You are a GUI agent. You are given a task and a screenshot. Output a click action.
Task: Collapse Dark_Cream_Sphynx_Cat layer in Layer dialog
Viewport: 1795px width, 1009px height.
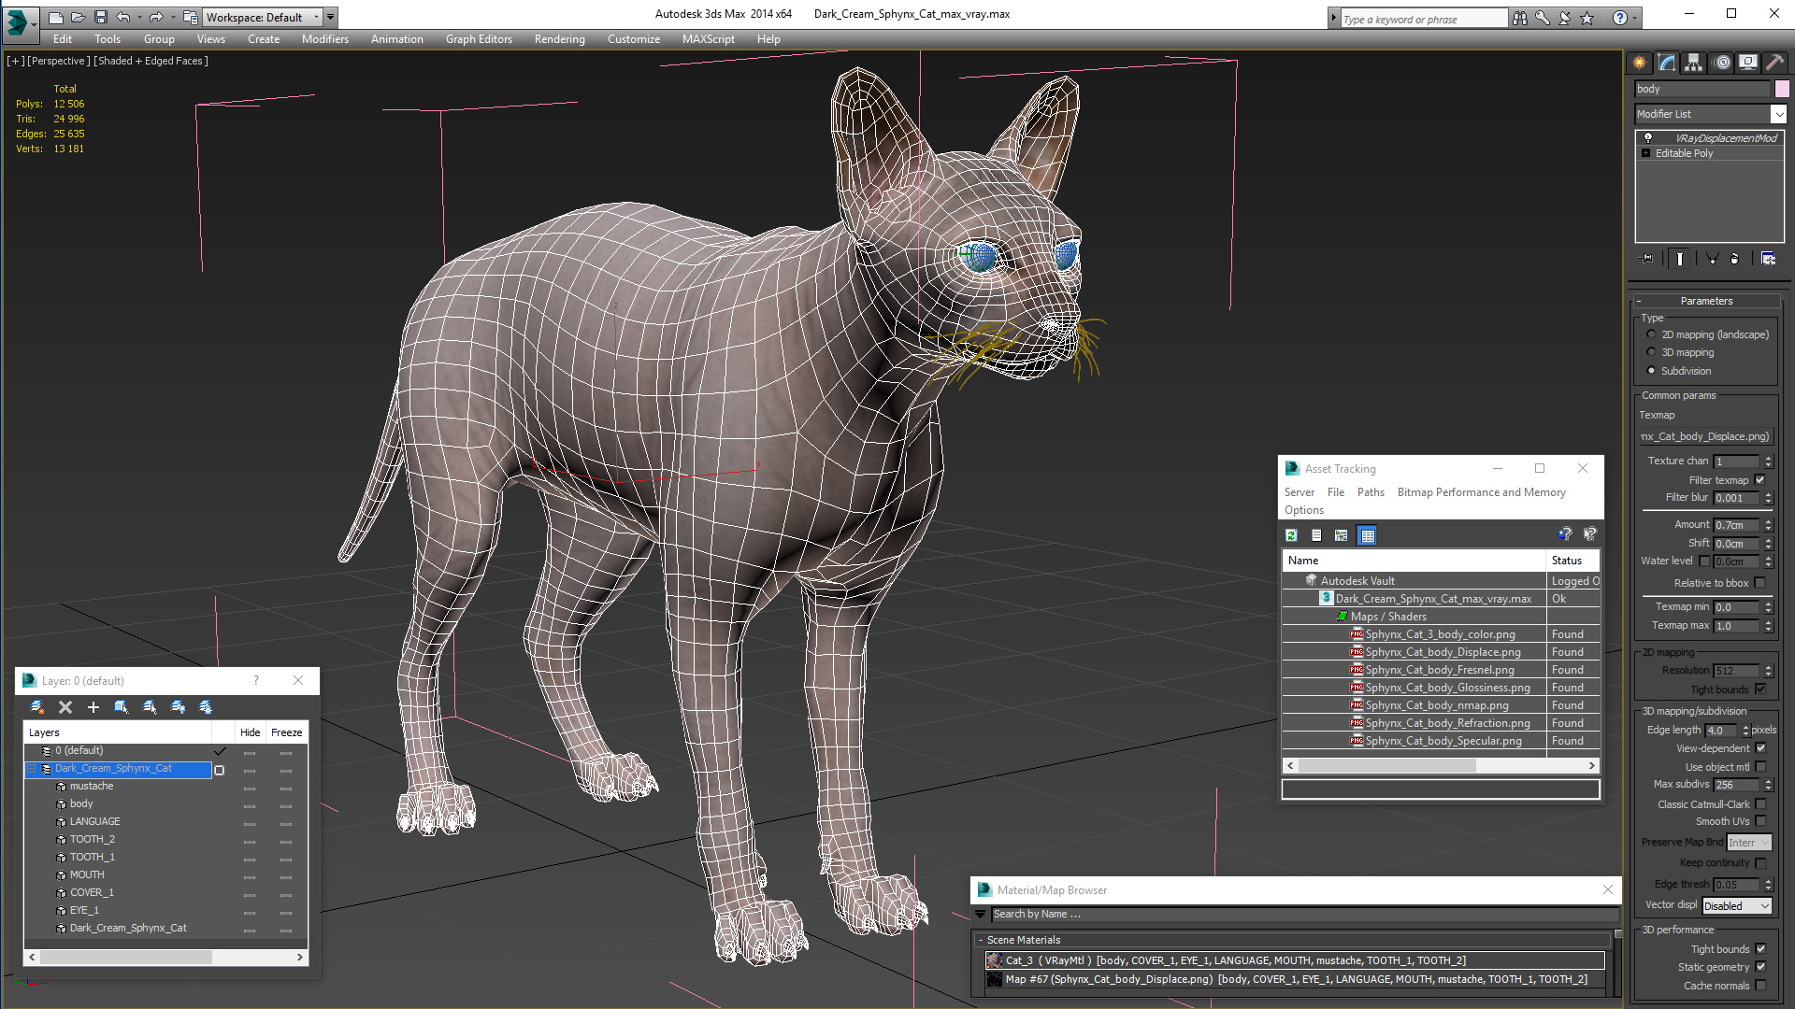(x=31, y=769)
